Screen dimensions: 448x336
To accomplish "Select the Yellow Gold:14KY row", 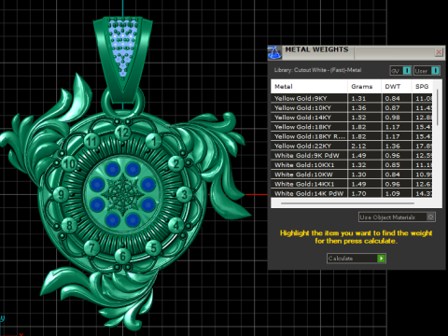I will pyautogui.click(x=352, y=118).
